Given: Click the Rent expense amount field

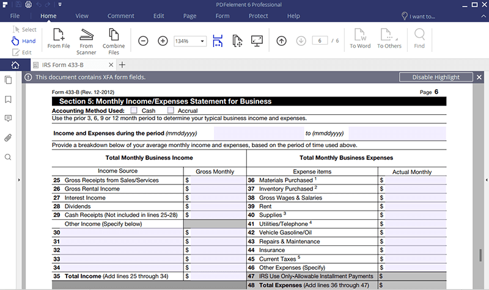Looking at the screenshot, I should point(416,206).
